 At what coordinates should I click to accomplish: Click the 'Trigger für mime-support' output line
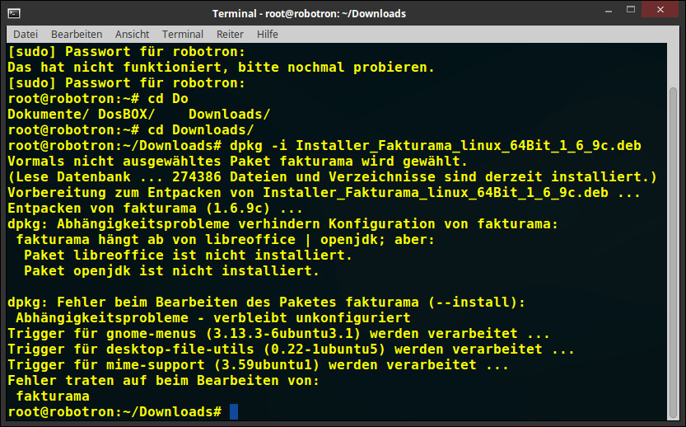(258, 365)
